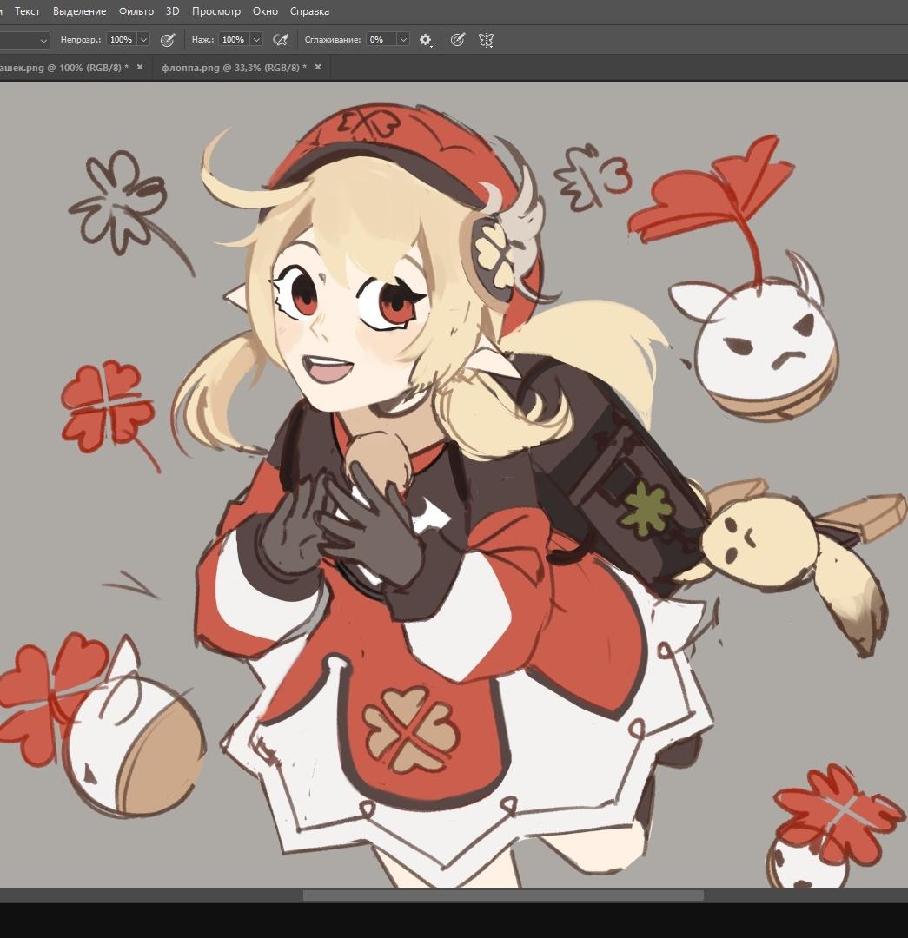The height and width of the screenshot is (938, 908).
Task: Click the Непрозр. opacity value field
Action: coord(123,39)
